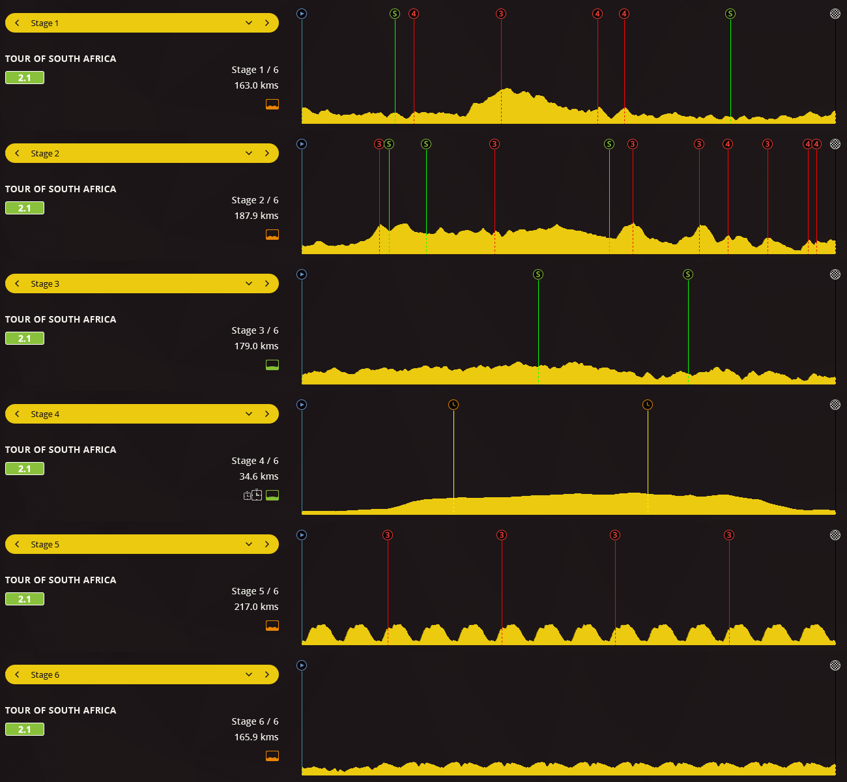Open Stage 6 dropdown chevron
This screenshot has width=847, height=782.
coord(249,674)
